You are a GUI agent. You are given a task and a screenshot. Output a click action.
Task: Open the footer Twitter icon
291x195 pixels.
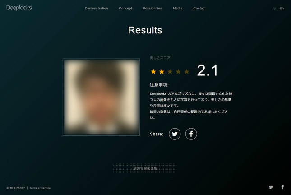[x=271, y=187]
